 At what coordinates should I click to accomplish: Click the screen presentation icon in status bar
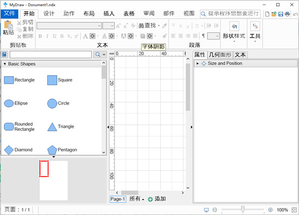click(206, 210)
